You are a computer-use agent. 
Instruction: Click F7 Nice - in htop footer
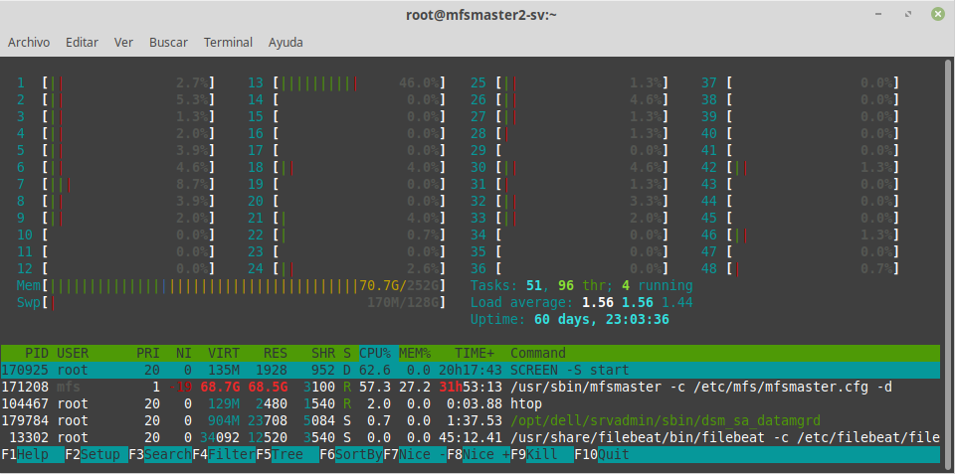pos(415,454)
